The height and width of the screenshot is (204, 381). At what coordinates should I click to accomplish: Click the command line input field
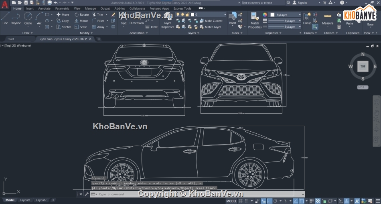coord(197,194)
